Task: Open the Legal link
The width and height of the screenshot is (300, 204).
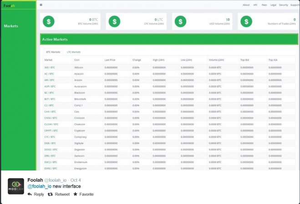Action: coord(273,5)
